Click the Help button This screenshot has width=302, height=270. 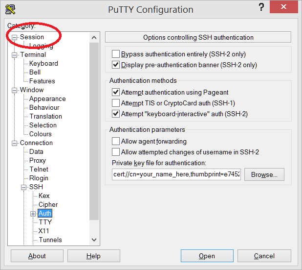pos(94,256)
